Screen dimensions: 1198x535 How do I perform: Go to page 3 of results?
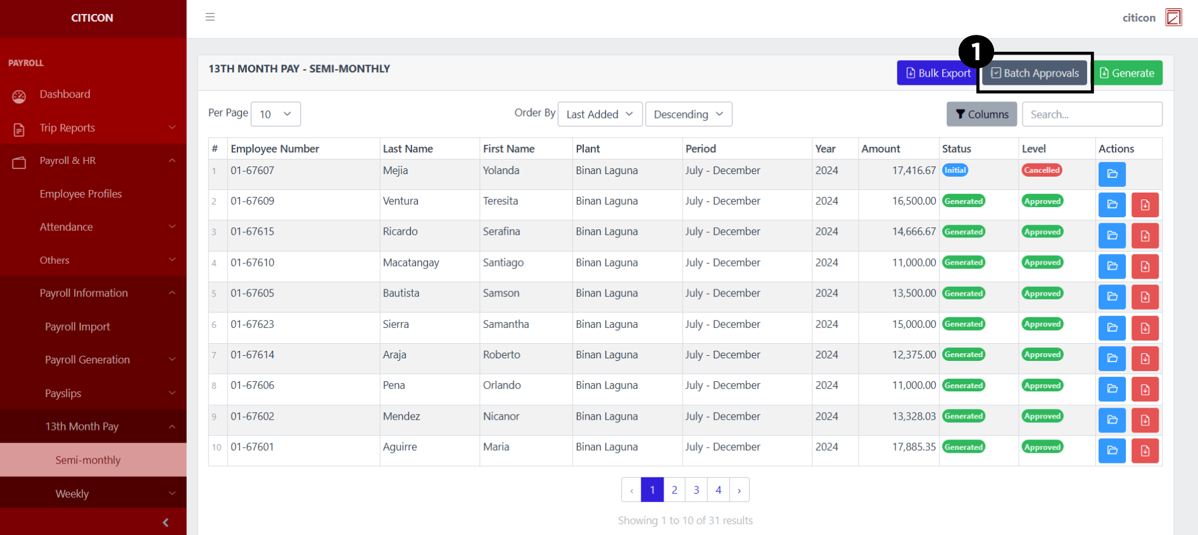click(696, 490)
